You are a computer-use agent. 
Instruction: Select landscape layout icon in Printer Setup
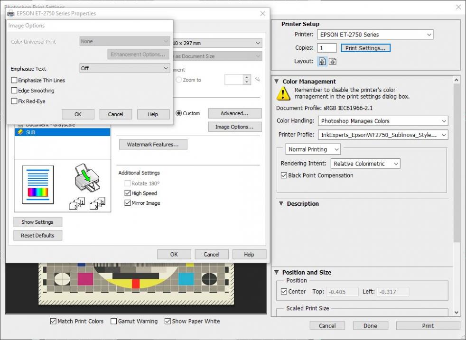pyautogui.click(x=333, y=62)
